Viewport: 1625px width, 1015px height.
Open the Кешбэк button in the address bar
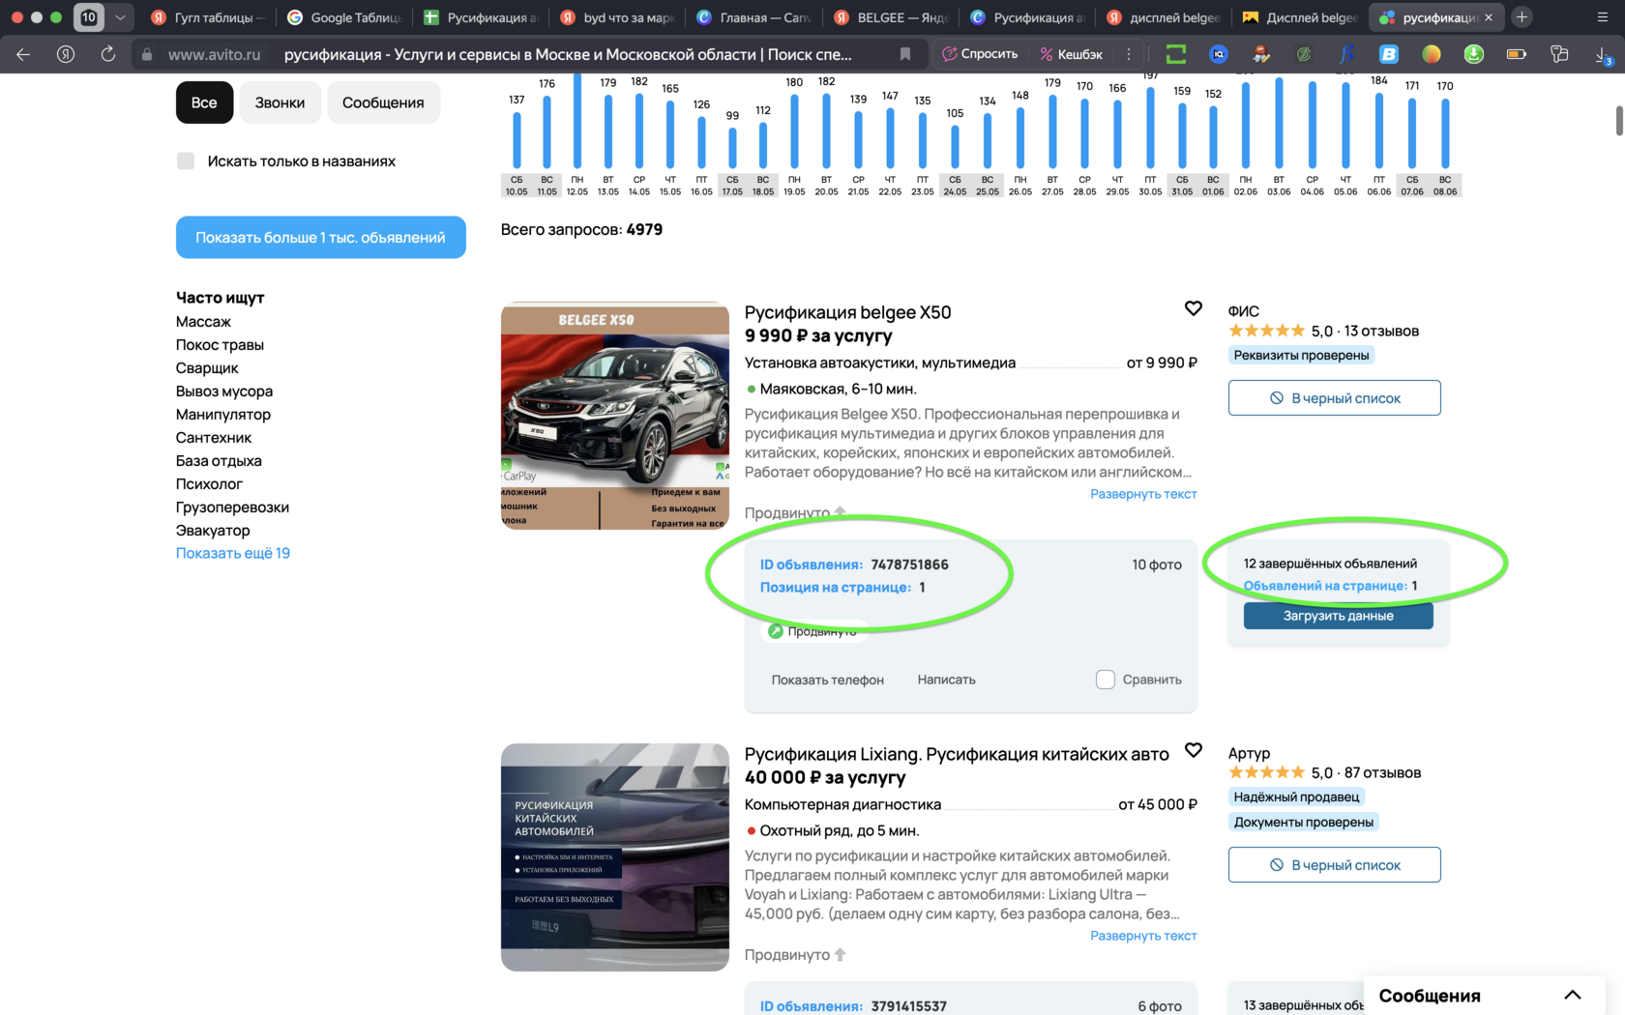point(1071,54)
